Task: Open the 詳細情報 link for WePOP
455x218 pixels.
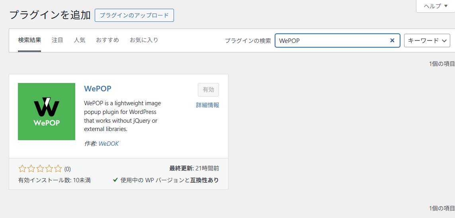Action: 207,105
